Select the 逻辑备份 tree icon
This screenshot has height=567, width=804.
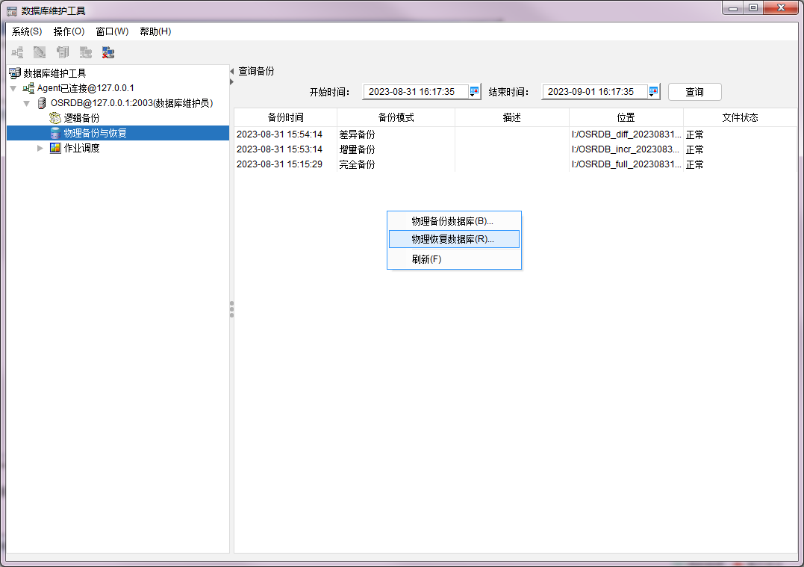(55, 118)
